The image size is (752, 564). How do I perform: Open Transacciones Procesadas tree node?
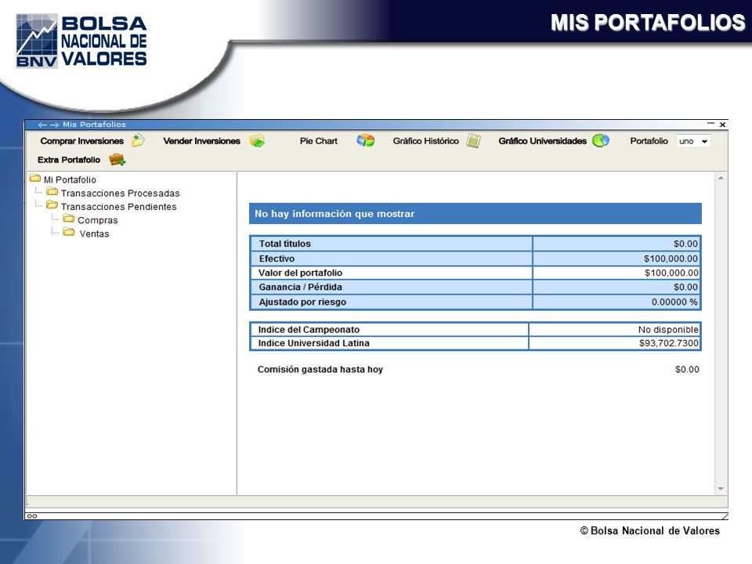(x=121, y=193)
